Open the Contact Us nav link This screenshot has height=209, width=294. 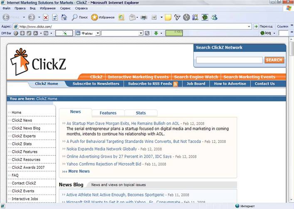click(264, 84)
